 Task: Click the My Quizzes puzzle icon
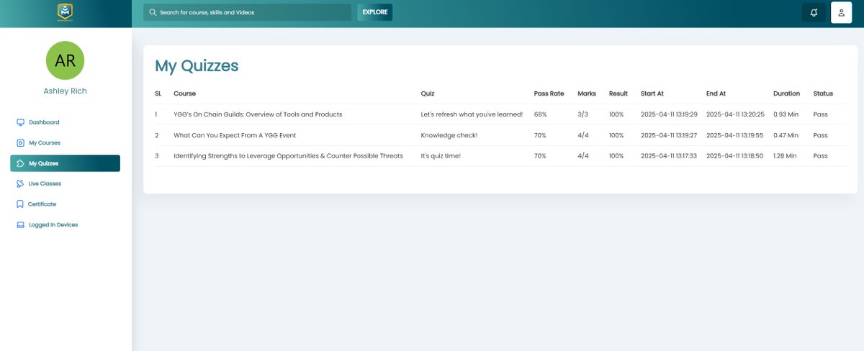[x=20, y=163]
